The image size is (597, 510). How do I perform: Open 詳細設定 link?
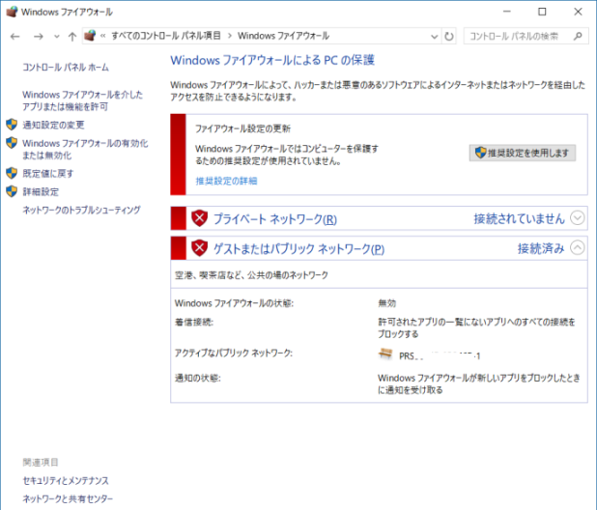pyautogui.click(x=41, y=192)
